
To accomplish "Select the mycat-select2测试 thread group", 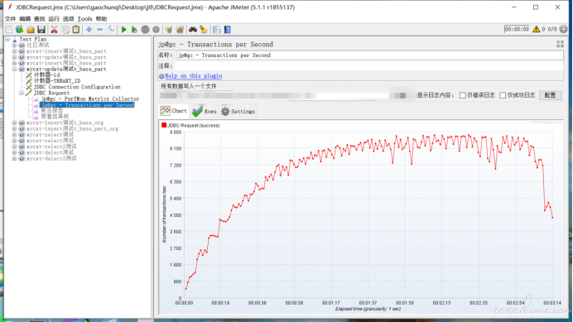I will 51,147.
